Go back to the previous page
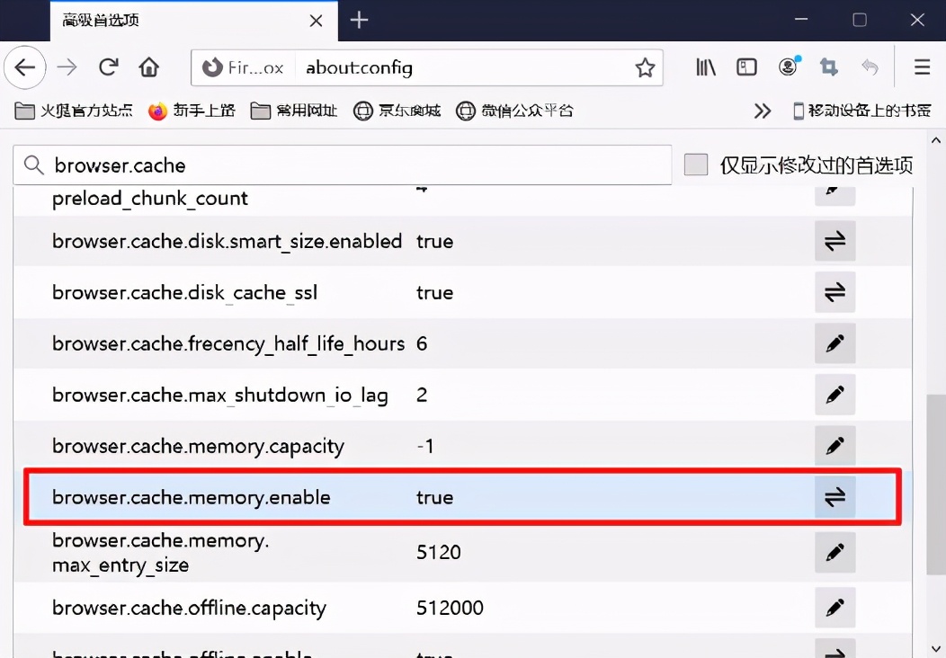The width and height of the screenshot is (946, 658). coord(25,67)
